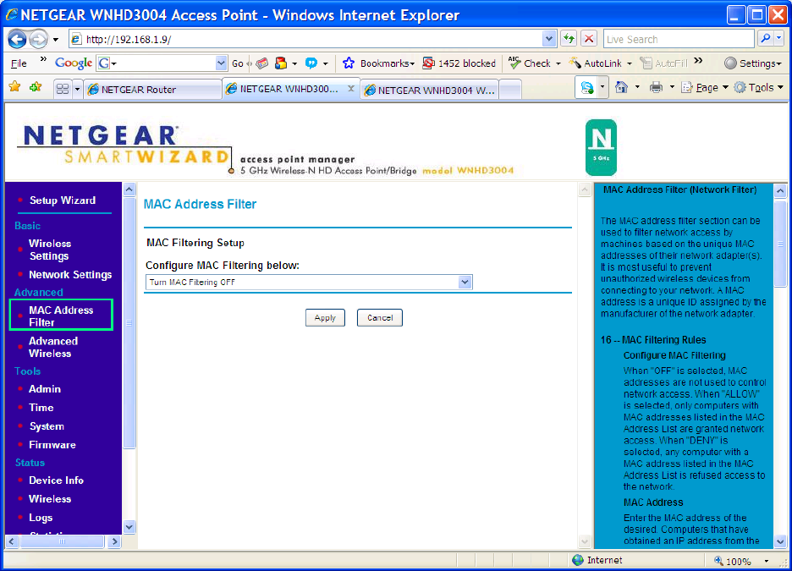The height and width of the screenshot is (571, 792).
Task: Click the Google toolbar chat bubble icon
Action: tap(311, 63)
